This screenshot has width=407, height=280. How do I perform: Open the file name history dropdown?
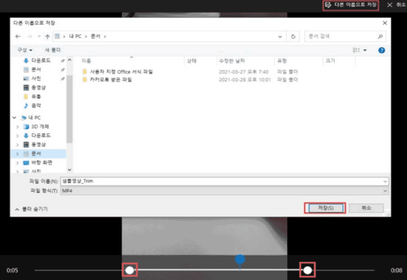click(385, 181)
